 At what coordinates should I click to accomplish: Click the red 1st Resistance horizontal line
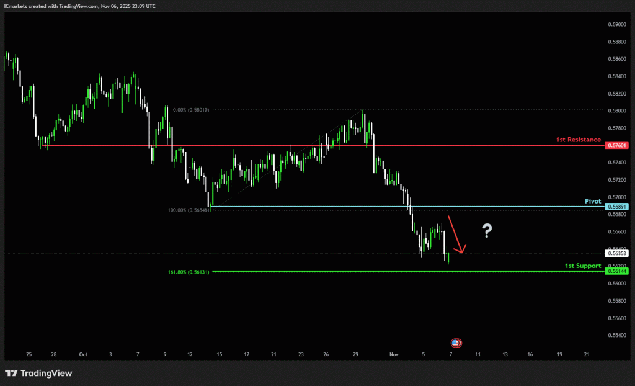coord(310,145)
